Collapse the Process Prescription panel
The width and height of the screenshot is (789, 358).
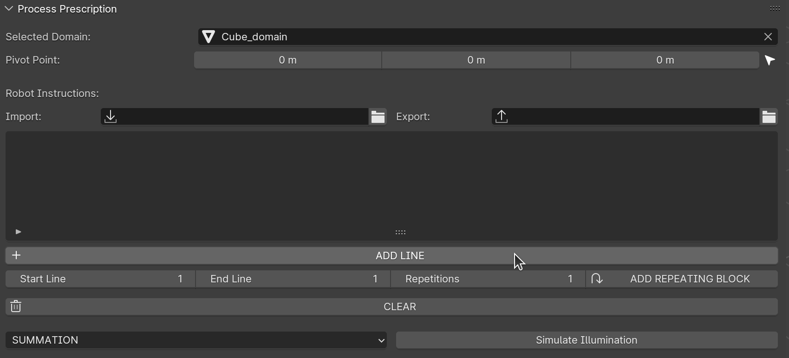pyautogui.click(x=9, y=9)
